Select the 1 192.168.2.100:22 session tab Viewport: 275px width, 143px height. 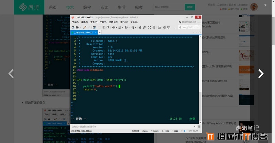tap(83, 33)
